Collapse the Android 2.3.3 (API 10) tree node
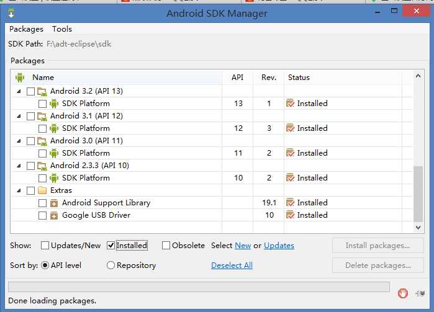Viewport: 434px width, 312px height. (19, 166)
